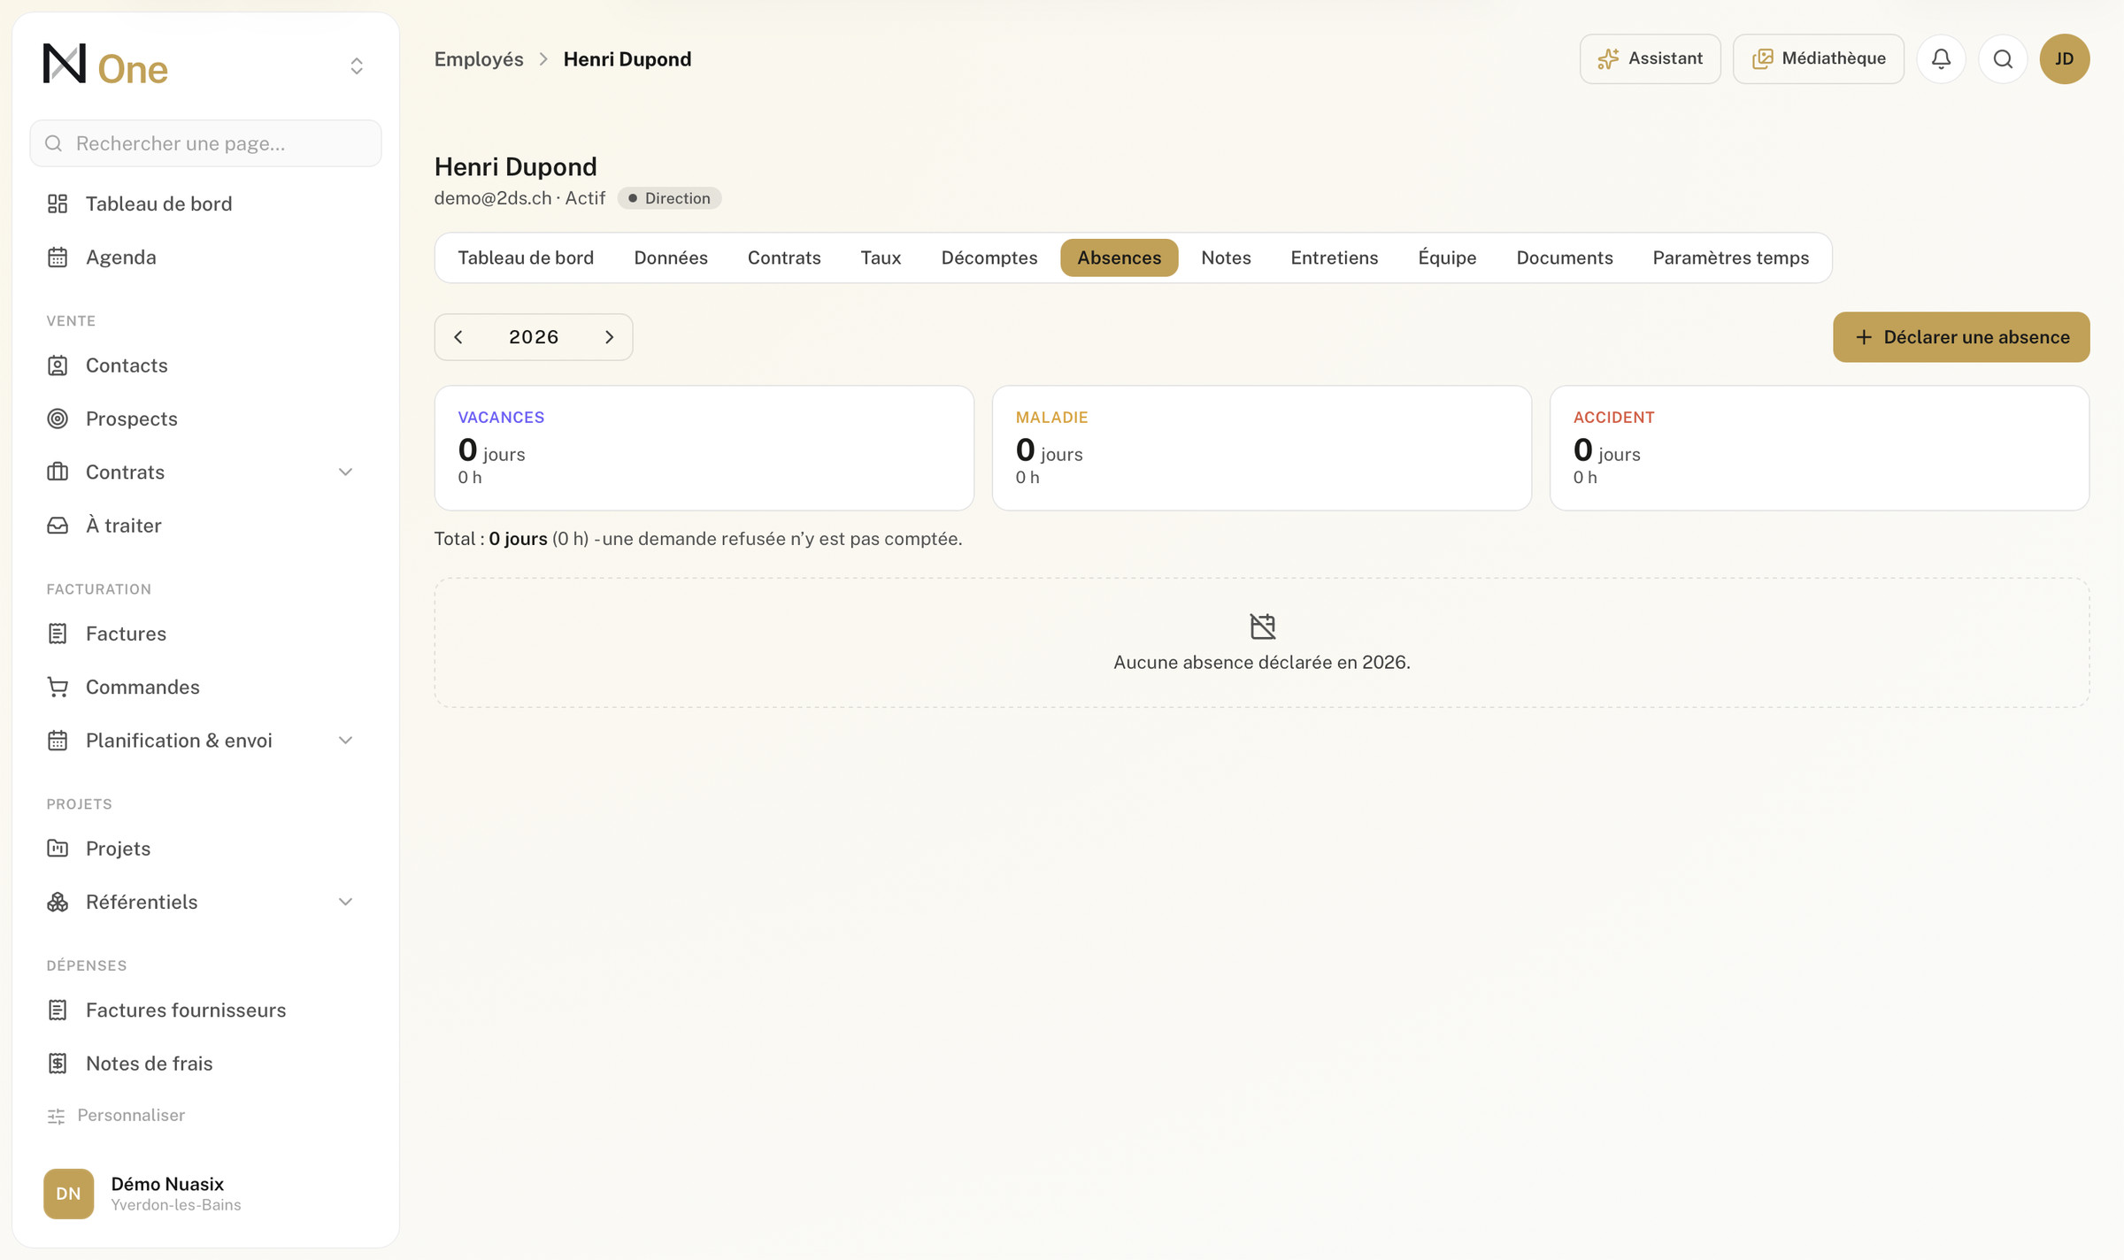Open the notifications bell icon

pyautogui.click(x=1941, y=58)
